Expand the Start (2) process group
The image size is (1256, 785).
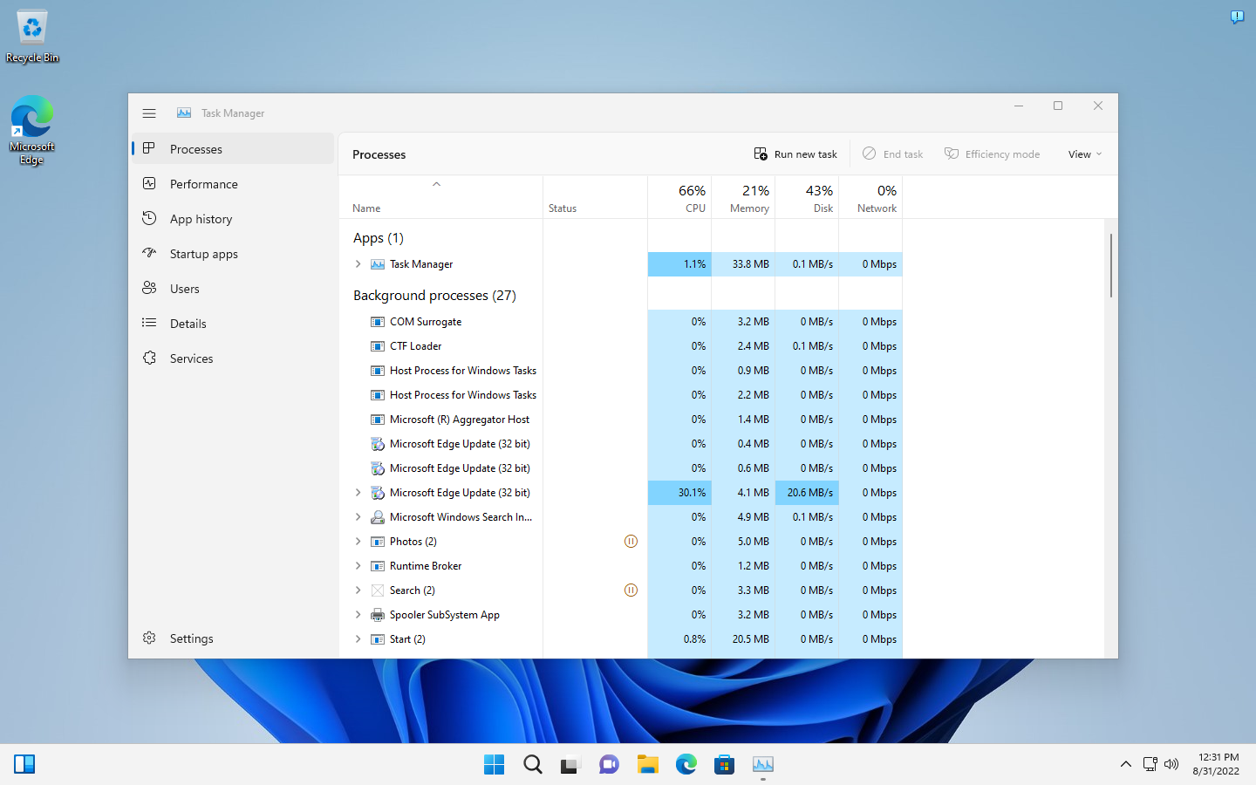358,638
